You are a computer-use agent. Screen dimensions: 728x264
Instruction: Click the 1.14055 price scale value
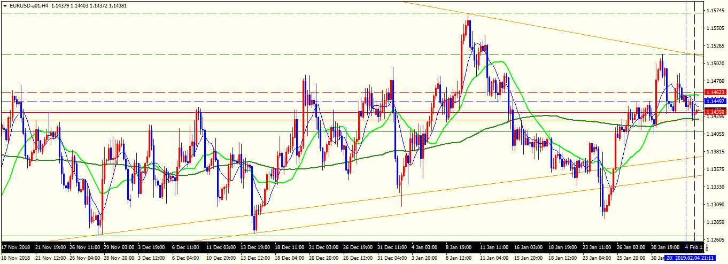click(x=716, y=134)
